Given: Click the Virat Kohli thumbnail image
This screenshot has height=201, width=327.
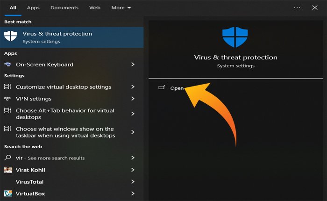Looking at the screenshot, I should (x=8, y=170).
